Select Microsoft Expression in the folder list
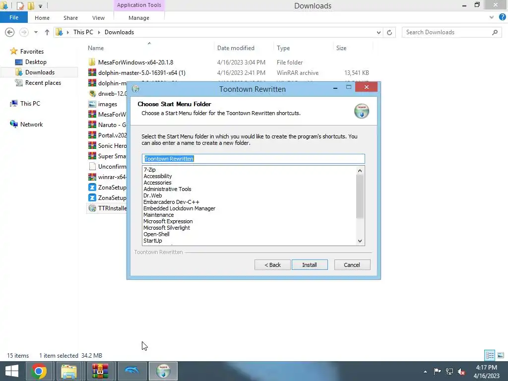 point(168,221)
